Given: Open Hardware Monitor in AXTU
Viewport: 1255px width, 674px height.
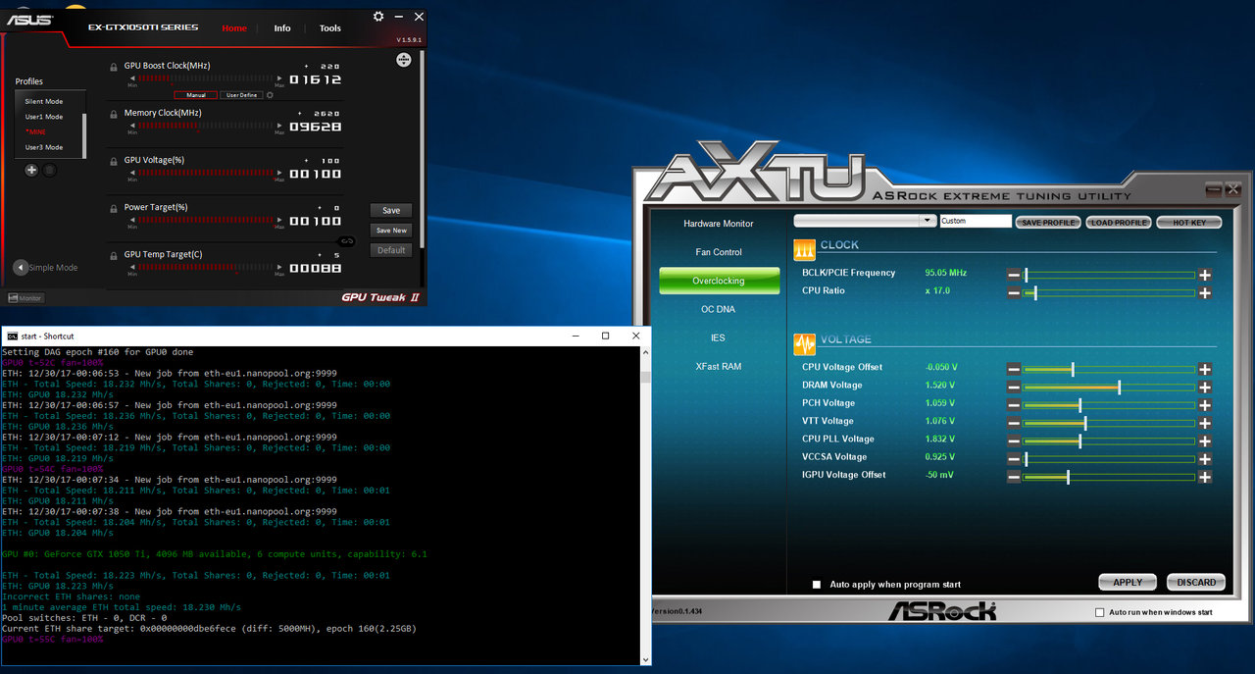Looking at the screenshot, I should point(719,224).
